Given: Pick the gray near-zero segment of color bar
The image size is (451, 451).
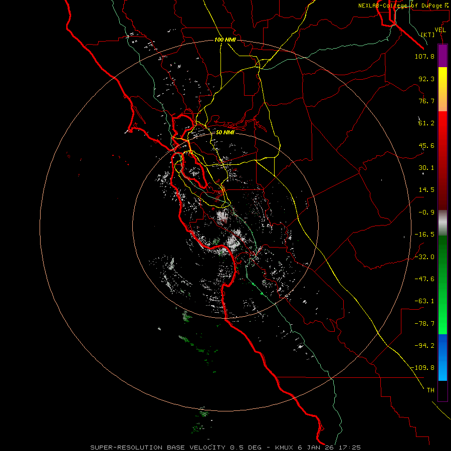Looking at the screenshot, I should tap(442, 223).
